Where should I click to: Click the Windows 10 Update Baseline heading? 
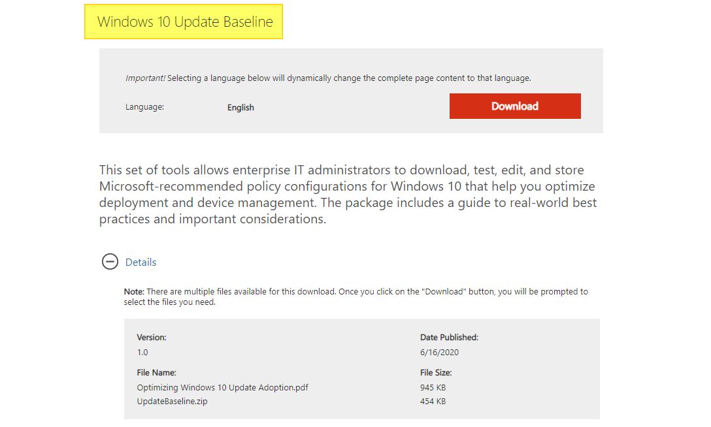(x=185, y=22)
